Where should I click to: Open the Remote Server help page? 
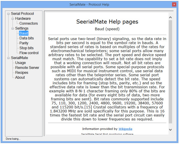[x=27, y=68]
